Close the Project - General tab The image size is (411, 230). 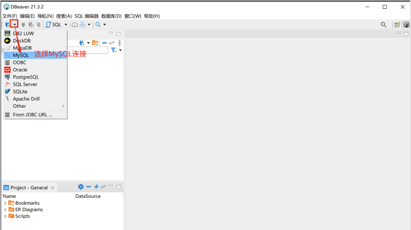coord(53,188)
